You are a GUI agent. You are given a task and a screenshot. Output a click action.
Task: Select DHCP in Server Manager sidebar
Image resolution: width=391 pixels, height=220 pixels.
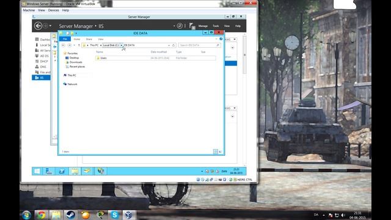tap(42, 61)
